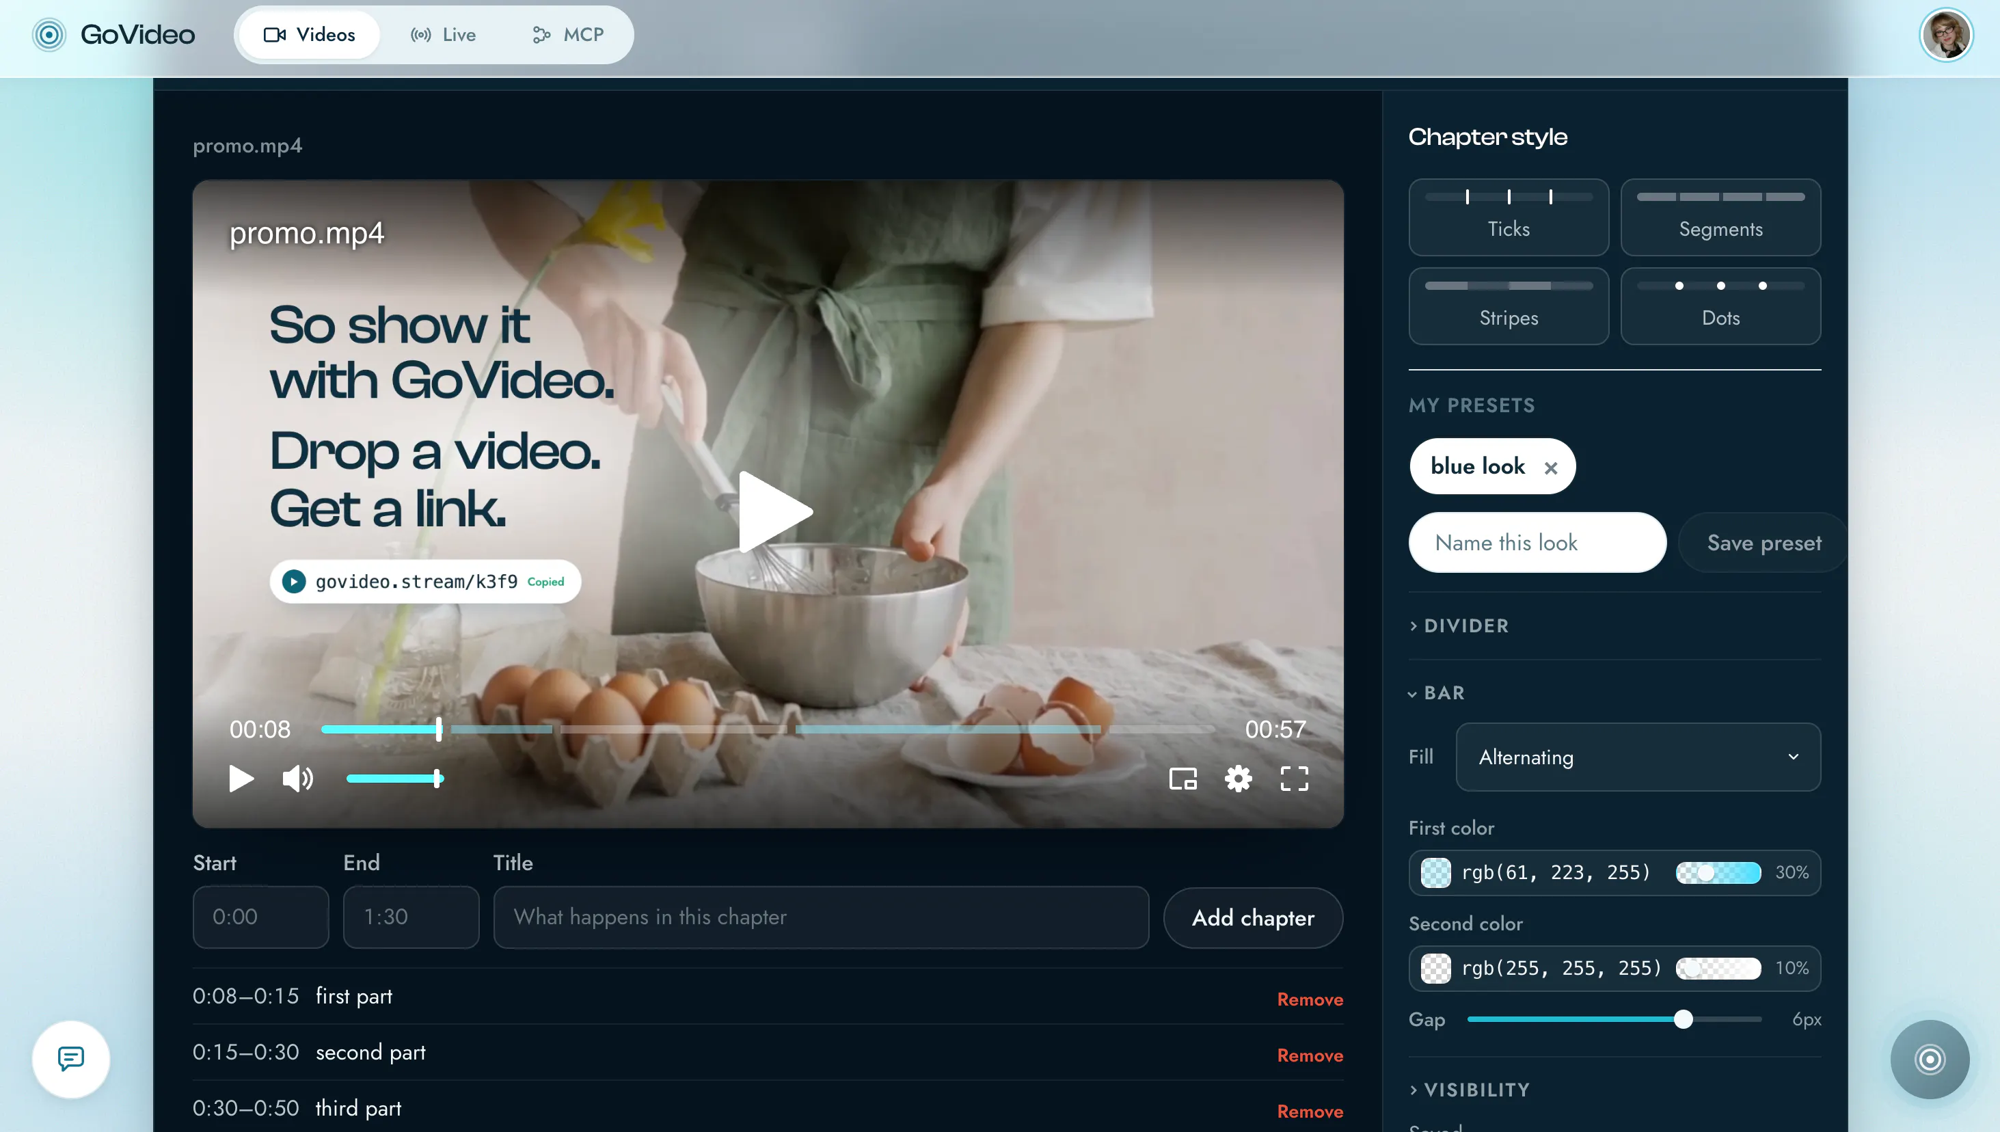Toggle picture-in-picture mode

1183,778
